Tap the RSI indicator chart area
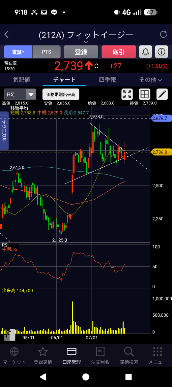Viewport: 172px width, 387px height. (75, 266)
